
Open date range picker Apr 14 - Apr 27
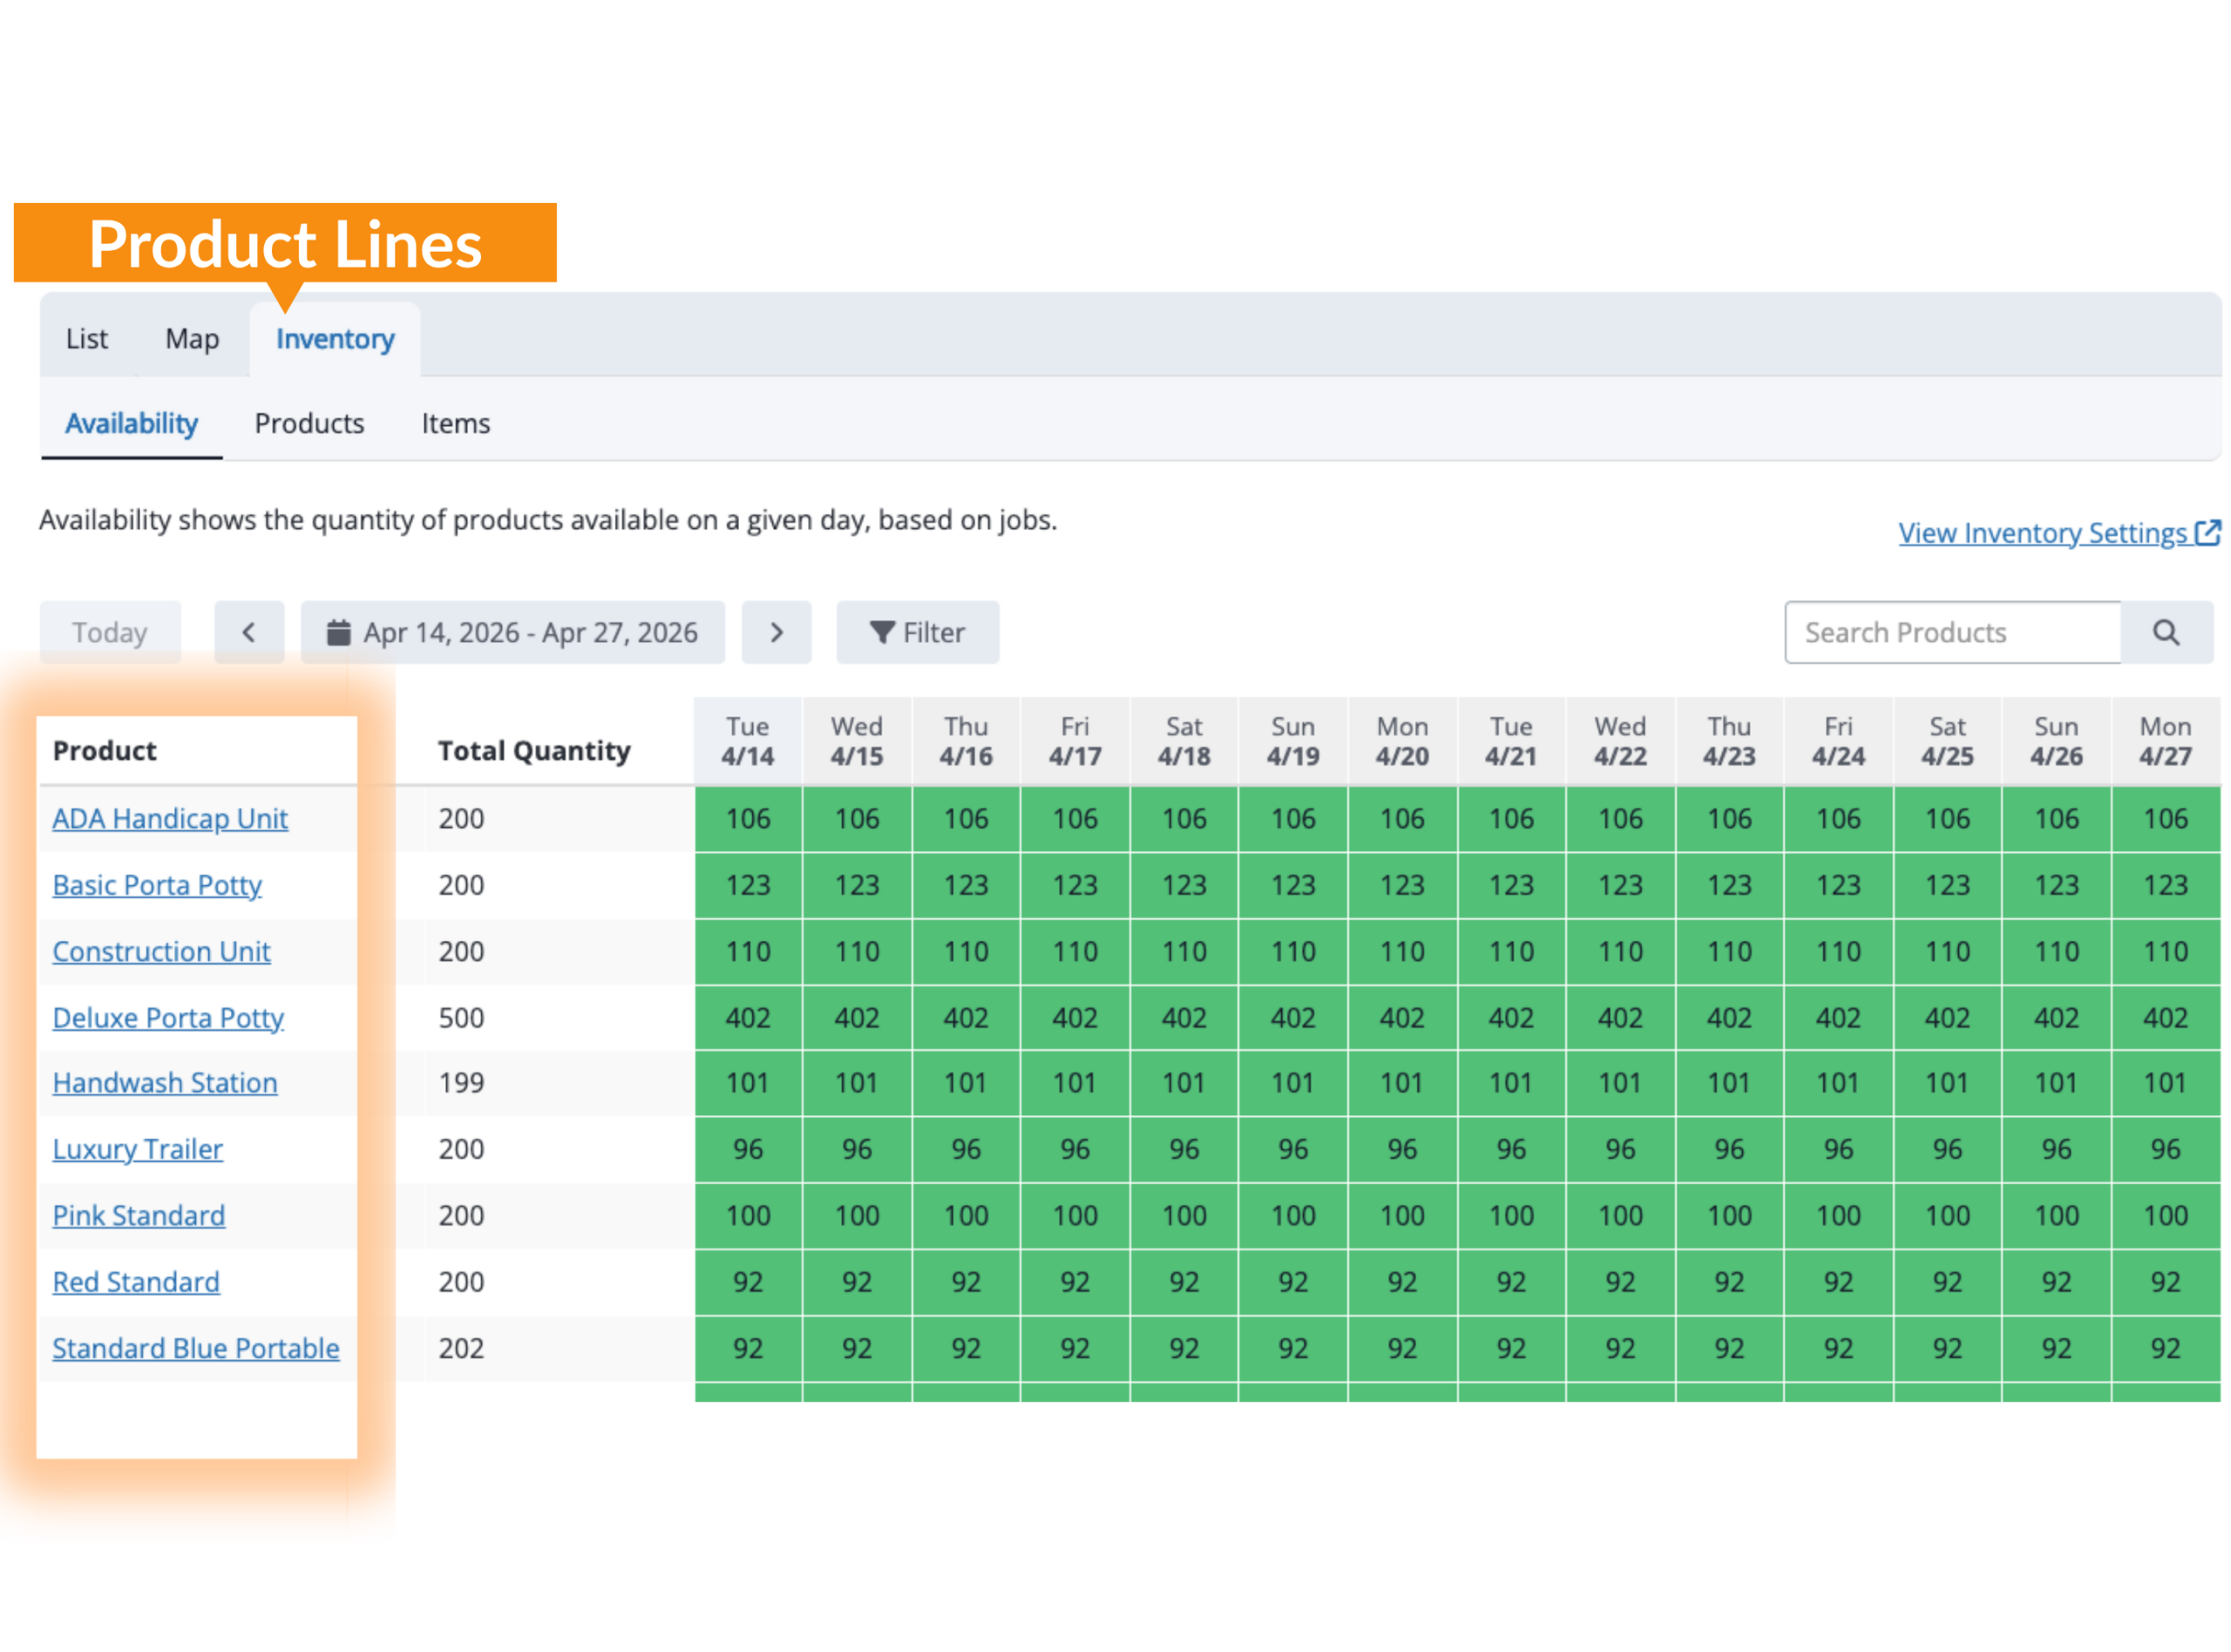coord(513,632)
